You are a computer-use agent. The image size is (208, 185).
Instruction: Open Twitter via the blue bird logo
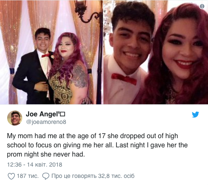tap(195, 115)
